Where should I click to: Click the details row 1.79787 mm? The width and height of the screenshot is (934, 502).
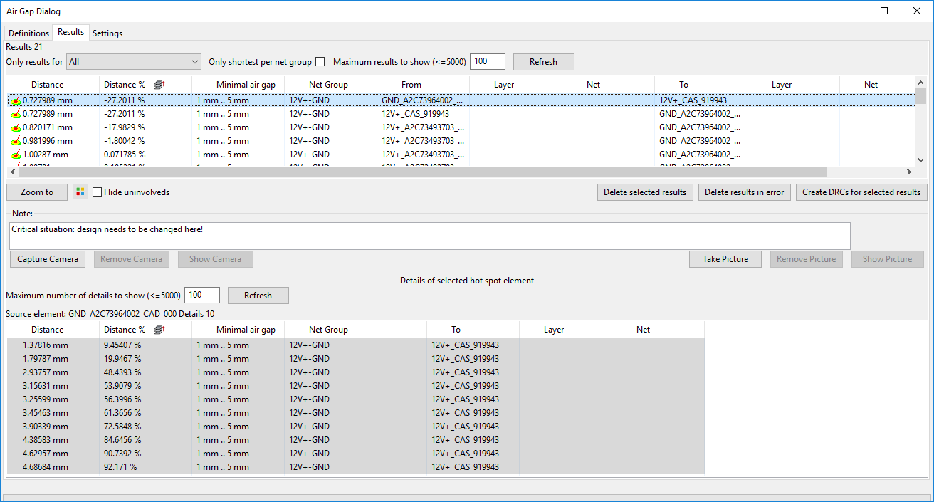355,359
